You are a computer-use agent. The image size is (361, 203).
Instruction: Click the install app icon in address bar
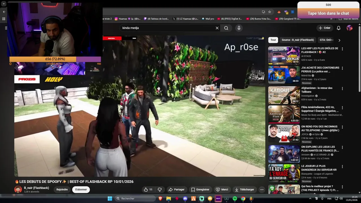pos(263,12)
